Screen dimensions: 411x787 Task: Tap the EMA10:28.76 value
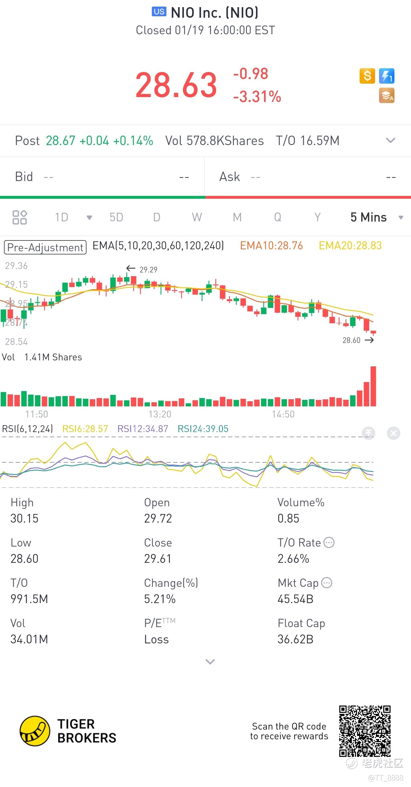tap(271, 245)
